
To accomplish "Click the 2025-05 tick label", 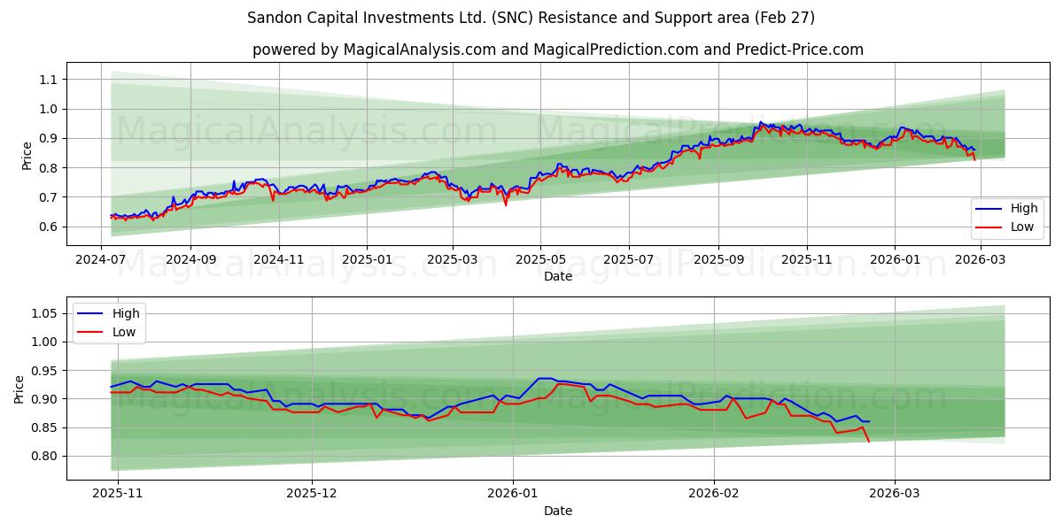I will coord(541,260).
